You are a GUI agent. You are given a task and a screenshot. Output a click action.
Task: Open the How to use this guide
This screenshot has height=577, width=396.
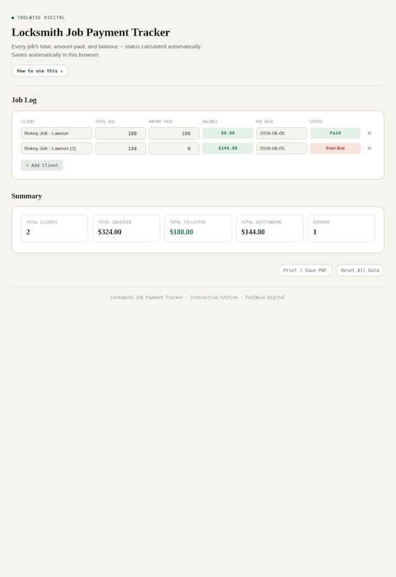[40, 71]
